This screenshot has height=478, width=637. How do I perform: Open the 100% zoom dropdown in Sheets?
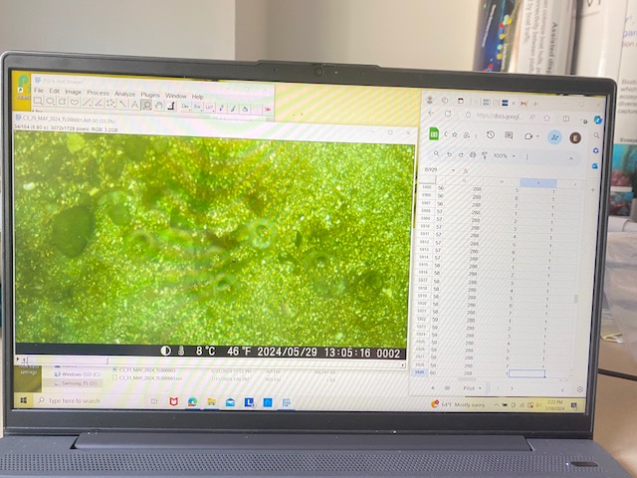click(x=505, y=156)
